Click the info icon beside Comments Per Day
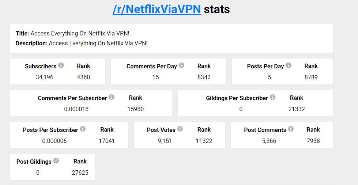 pos(181,65)
